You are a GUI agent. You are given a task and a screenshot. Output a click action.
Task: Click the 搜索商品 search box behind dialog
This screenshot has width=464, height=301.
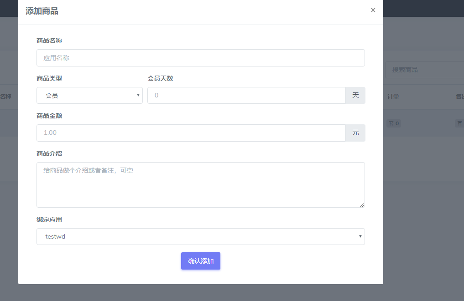pos(424,70)
